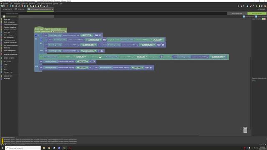Remove local variable with red icon

[265, 19]
